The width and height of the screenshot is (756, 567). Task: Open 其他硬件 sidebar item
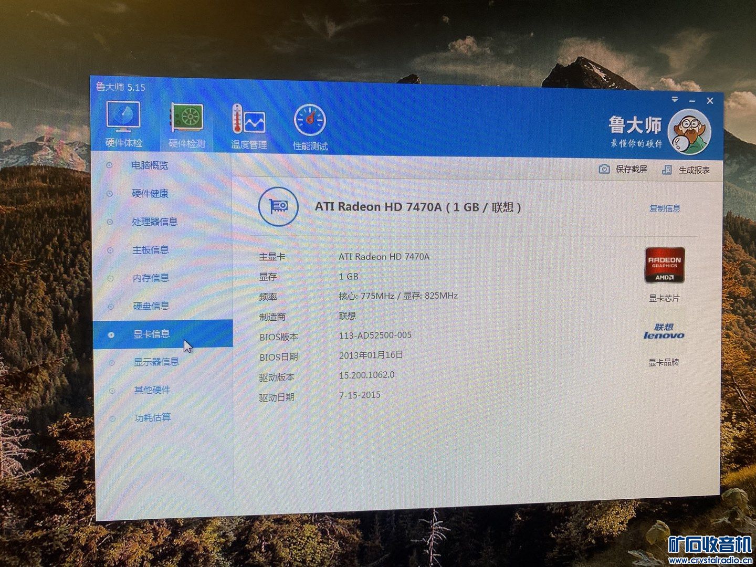point(152,390)
